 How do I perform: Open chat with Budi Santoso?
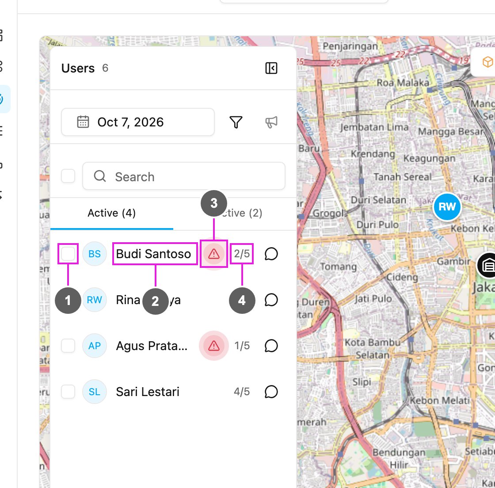click(271, 254)
